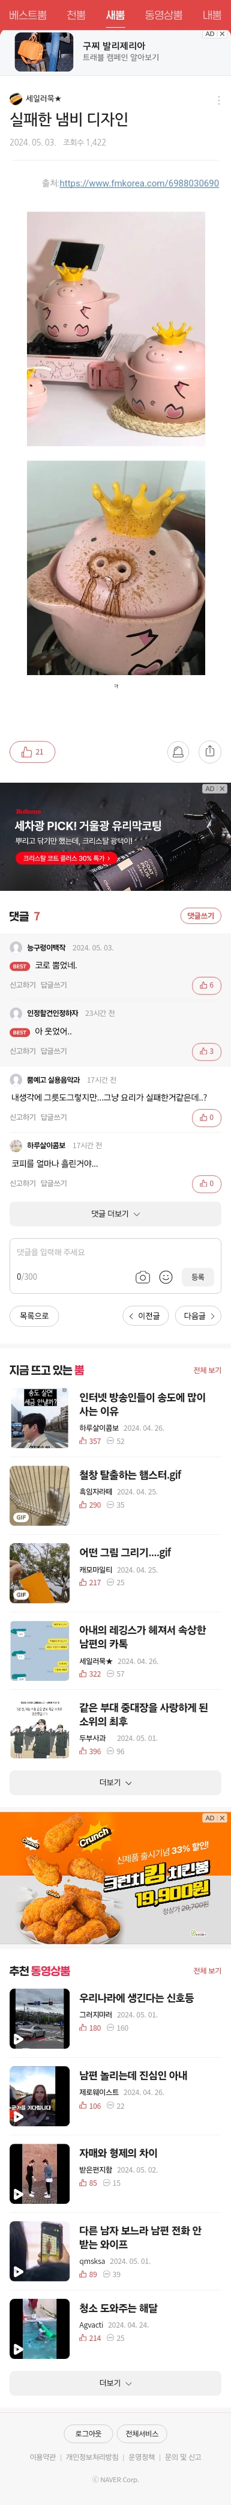The image size is (231, 2505).
Task: Like the top BEST comment with 6 likes
Action: pyautogui.click(x=207, y=985)
